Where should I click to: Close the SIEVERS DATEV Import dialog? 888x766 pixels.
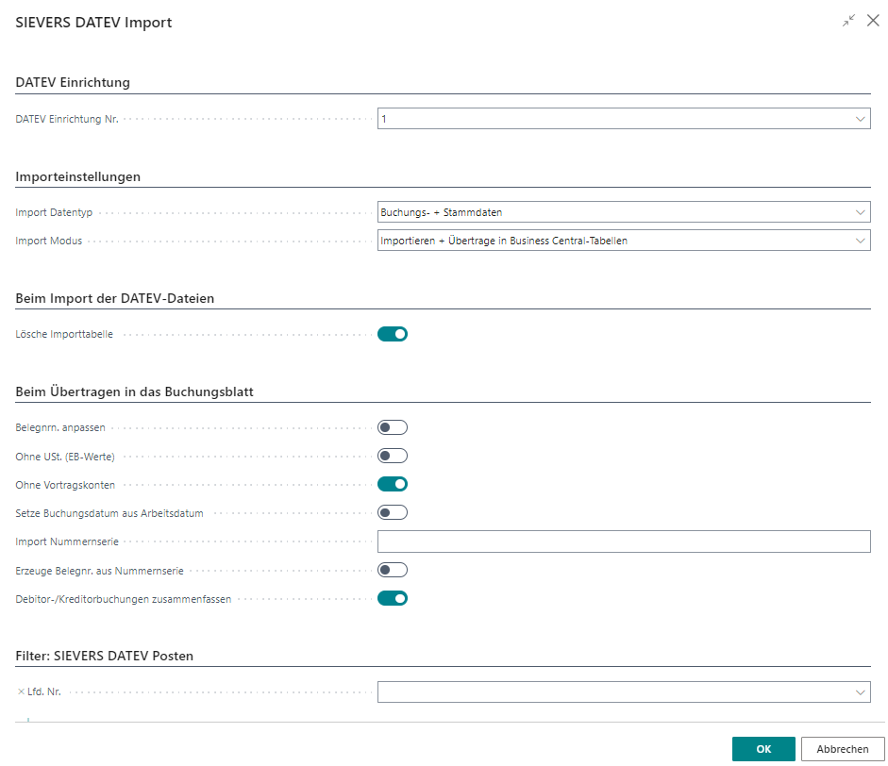pyautogui.click(x=872, y=21)
